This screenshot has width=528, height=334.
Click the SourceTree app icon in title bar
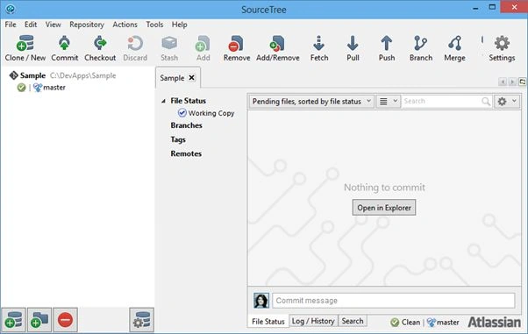pos(11,9)
